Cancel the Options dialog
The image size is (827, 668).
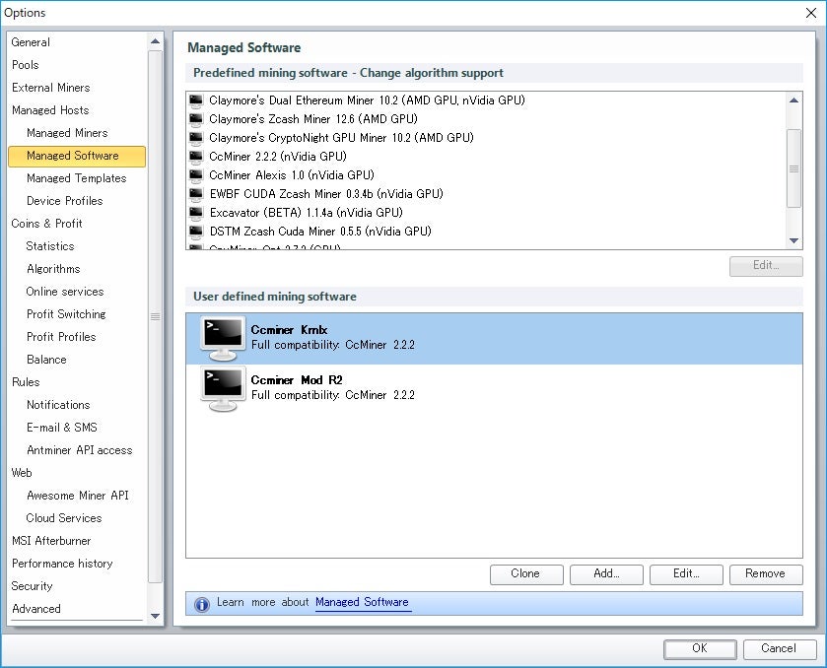click(780, 649)
